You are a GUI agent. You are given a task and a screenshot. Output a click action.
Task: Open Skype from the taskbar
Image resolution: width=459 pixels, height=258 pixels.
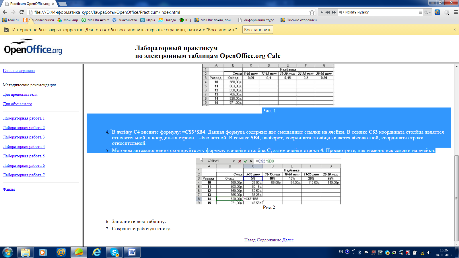click(x=114, y=252)
